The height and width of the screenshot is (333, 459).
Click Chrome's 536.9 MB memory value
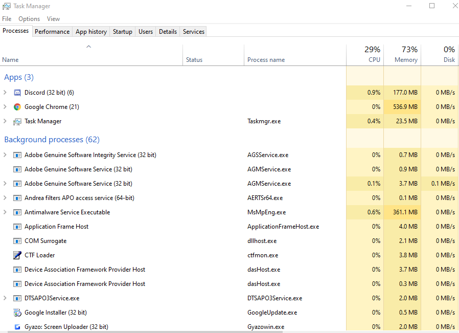click(405, 107)
